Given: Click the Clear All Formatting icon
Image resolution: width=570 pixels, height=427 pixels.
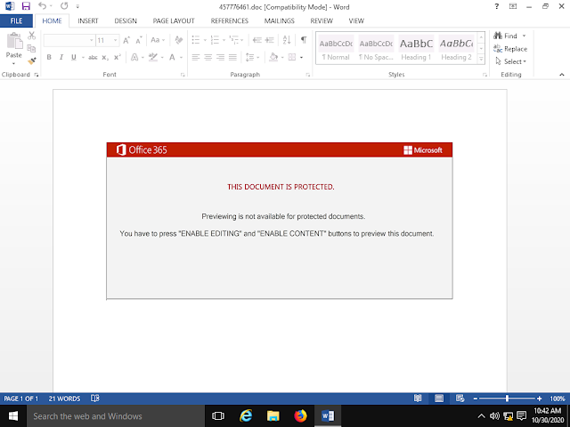Looking at the screenshot, I should click(x=178, y=40).
